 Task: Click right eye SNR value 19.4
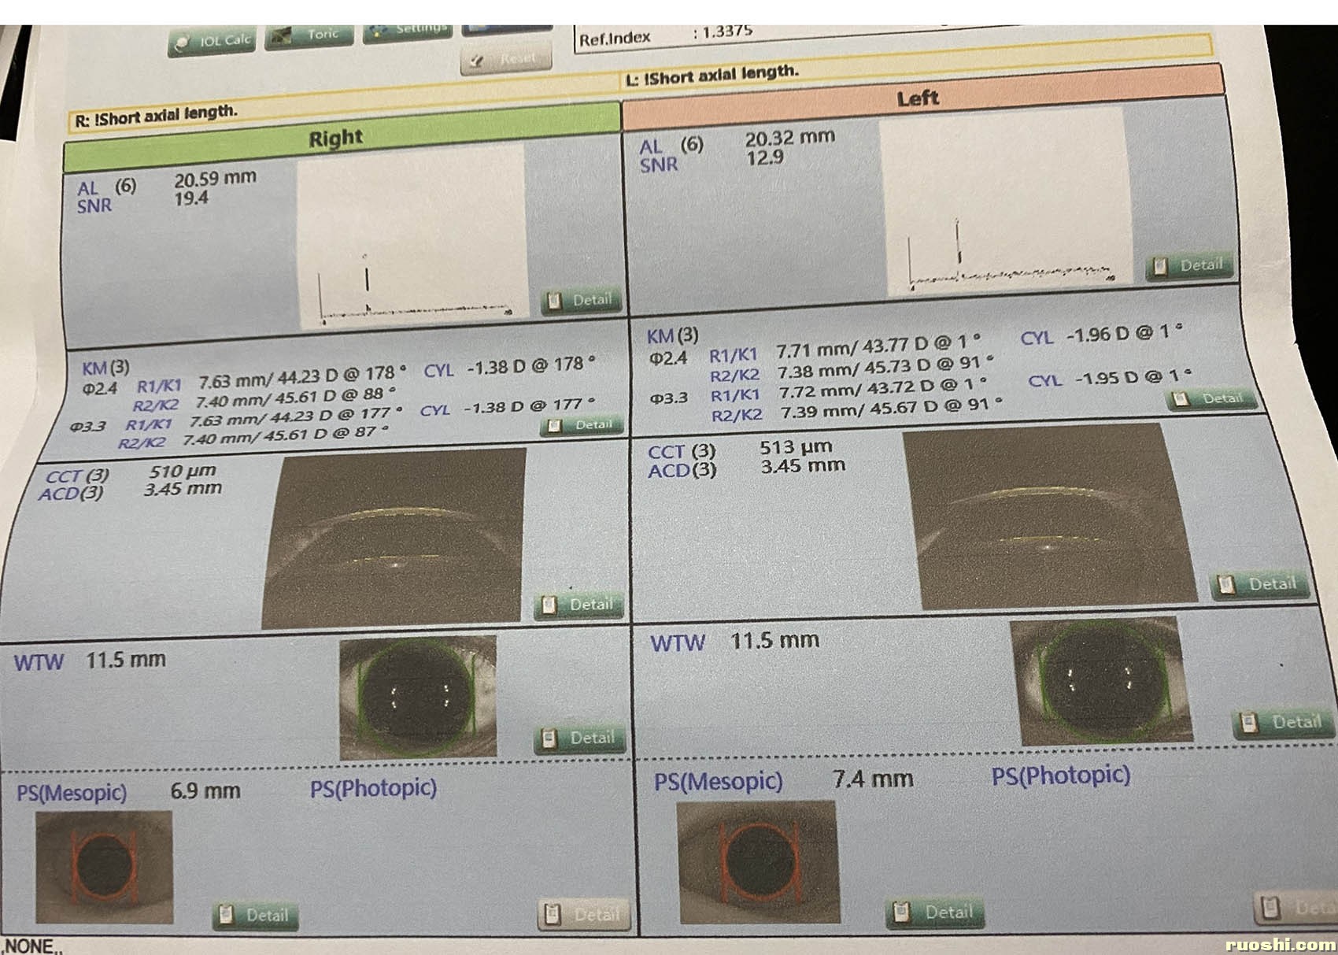click(x=191, y=198)
